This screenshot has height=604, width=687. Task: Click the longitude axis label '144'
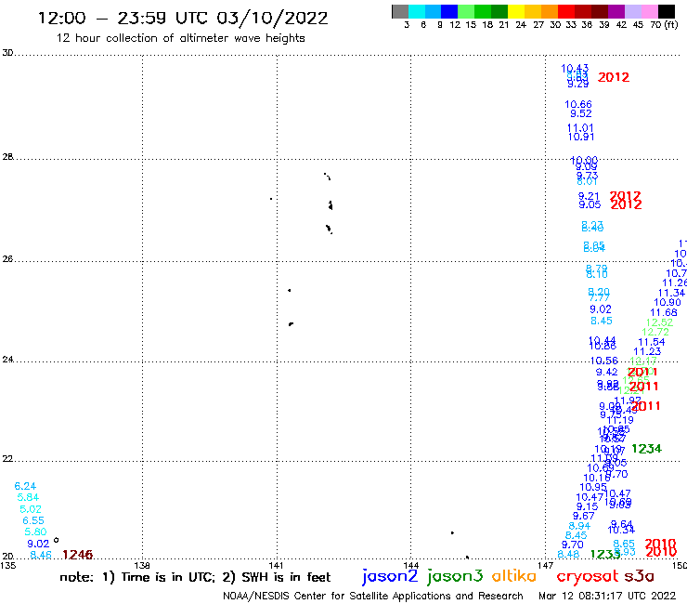[411, 565]
